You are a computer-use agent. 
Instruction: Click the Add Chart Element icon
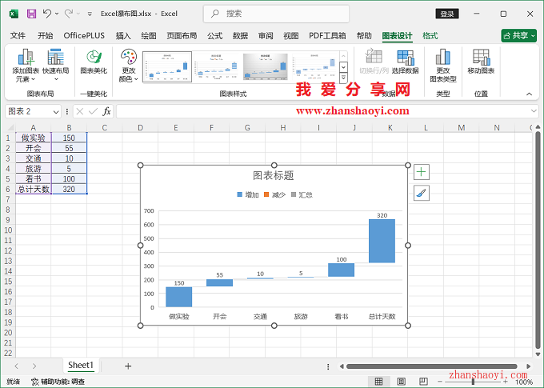[x=26, y=59]
